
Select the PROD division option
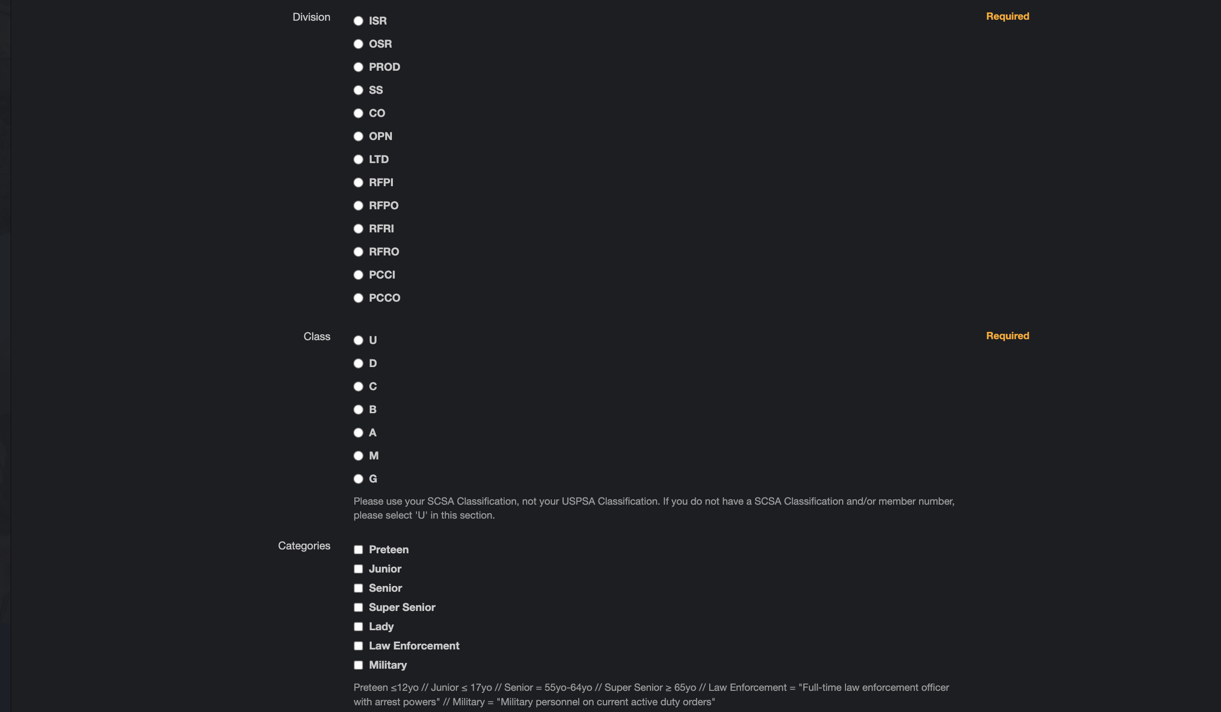click(x=358, y=67)
